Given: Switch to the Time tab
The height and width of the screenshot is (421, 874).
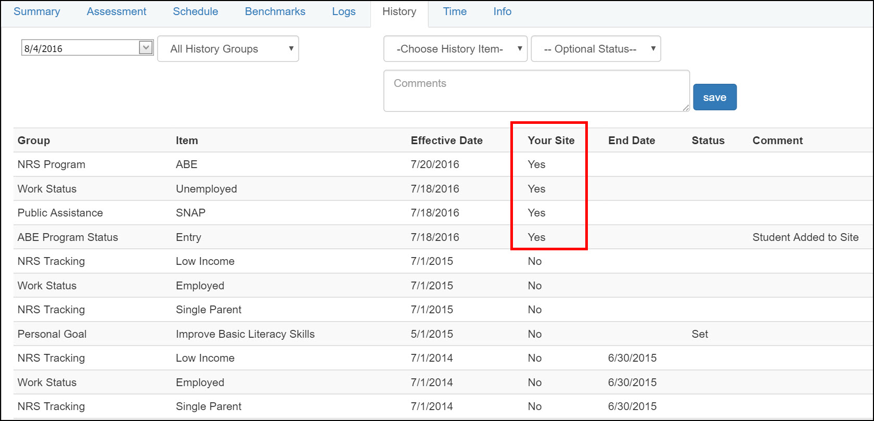Looking at the screenshot, I should tap(455, 11).
